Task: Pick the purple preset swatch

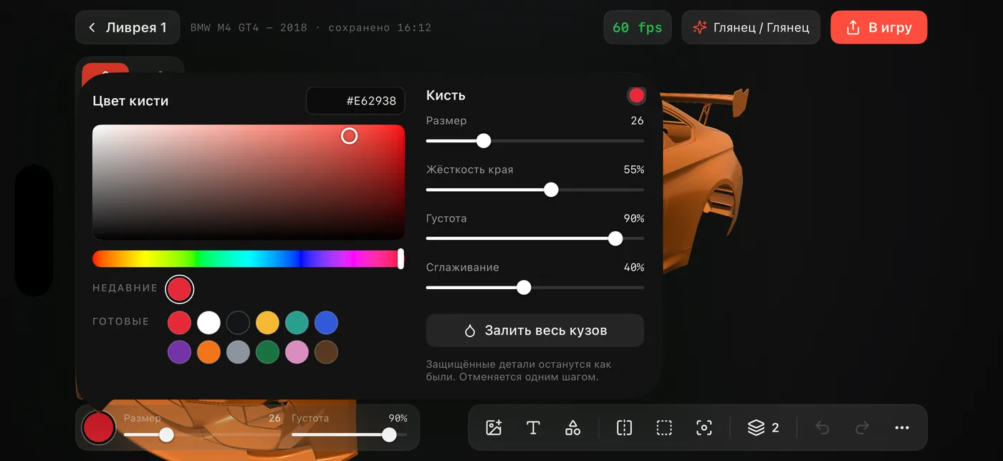Action: (179, 352)
